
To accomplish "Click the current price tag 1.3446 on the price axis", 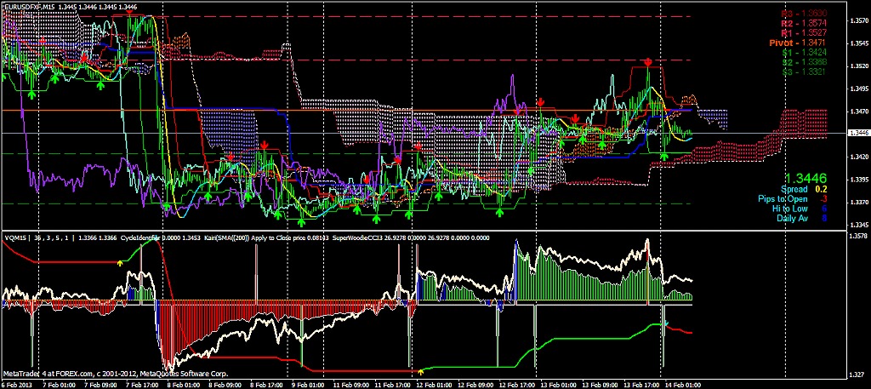I will (x=857, y=134).
